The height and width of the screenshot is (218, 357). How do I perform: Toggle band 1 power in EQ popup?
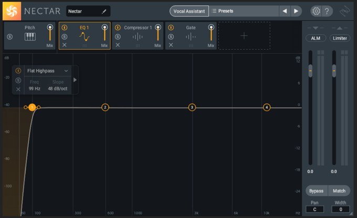pos(18,71)
